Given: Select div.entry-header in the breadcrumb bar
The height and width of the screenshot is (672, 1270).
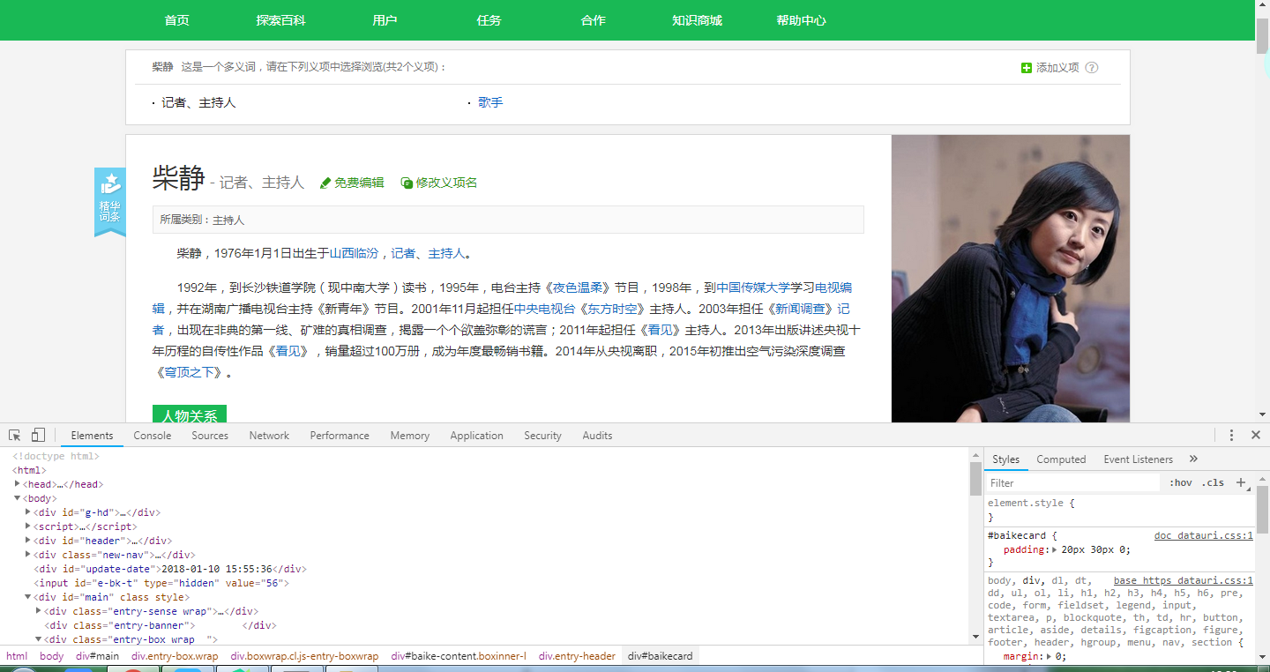Looking at the screenshot, I should click(577, 656).
